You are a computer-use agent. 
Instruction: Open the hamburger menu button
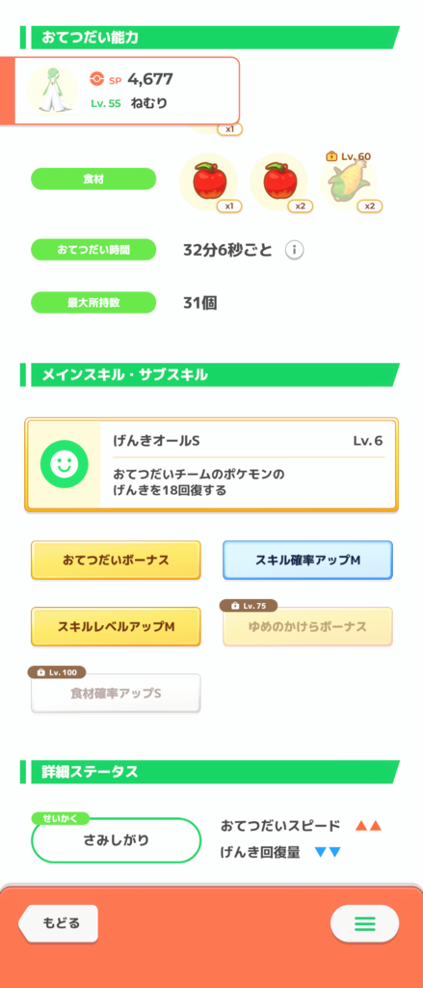point(364,923)
